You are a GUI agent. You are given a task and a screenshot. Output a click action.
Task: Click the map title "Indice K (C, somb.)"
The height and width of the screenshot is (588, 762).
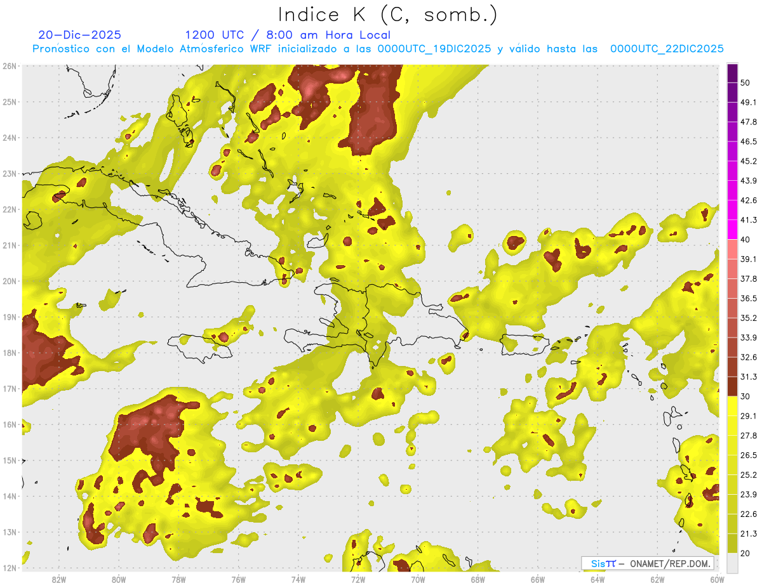point(388,15)
